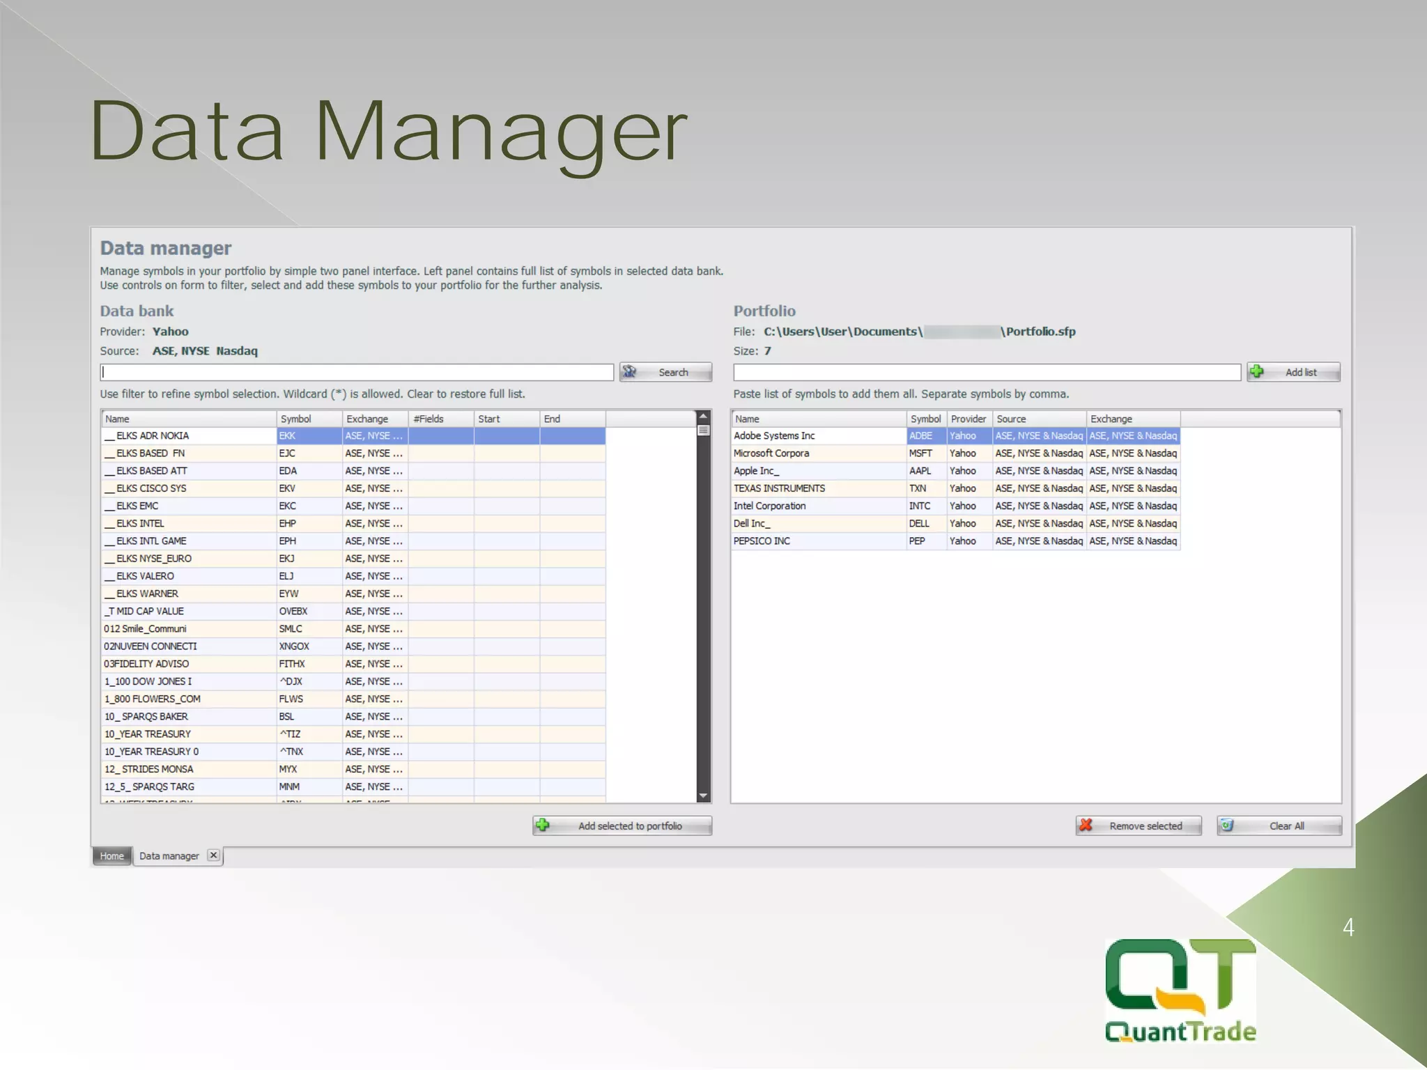Click the Search button with binoculars icon
The height and width of the screenshot is (1070, 1427).
click(x=665, y=372)
